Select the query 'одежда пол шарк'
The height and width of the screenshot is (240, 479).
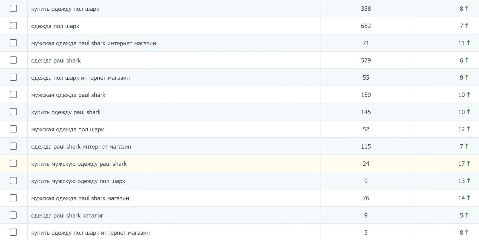tap(55, 26)
